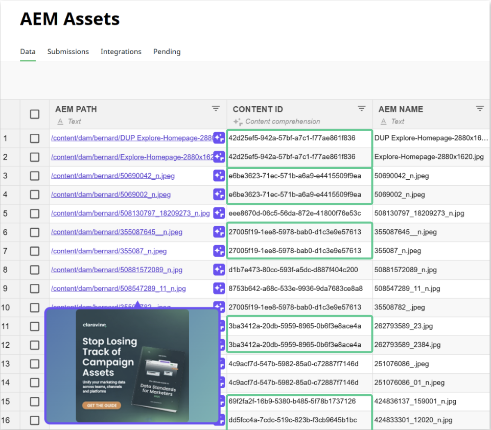Check the checkbox for row 8

35,270
